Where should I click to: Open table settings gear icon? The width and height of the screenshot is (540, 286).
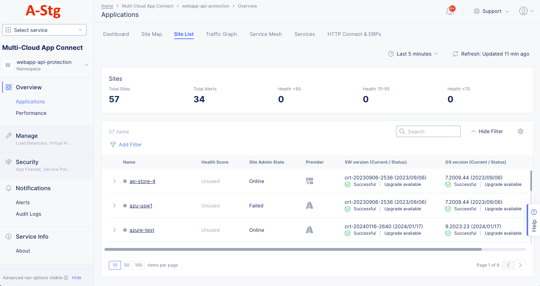[521, 131]
